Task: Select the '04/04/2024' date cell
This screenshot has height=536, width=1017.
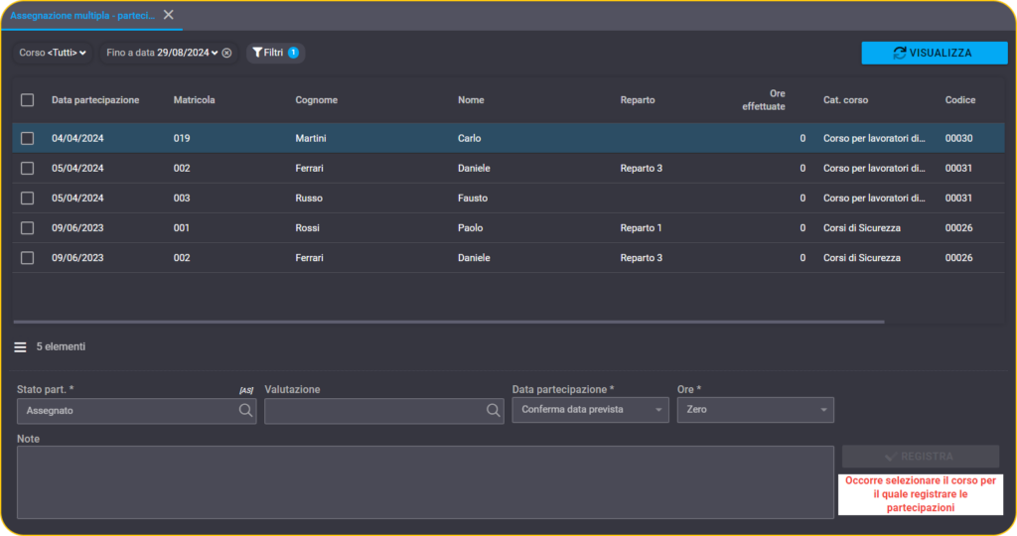Action: click(x=77, y=138)
